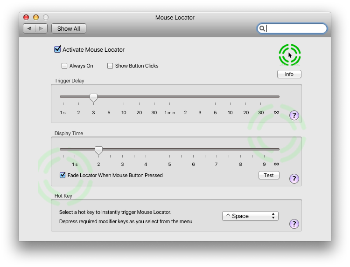The image size is (350, 267).
Task: Focus the search text field
Action: click(295, 28)
